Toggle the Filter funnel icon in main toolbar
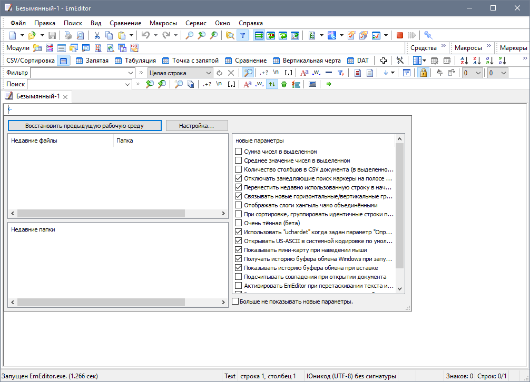Screen dimensions: 530x382 click(x=243, y=35)
